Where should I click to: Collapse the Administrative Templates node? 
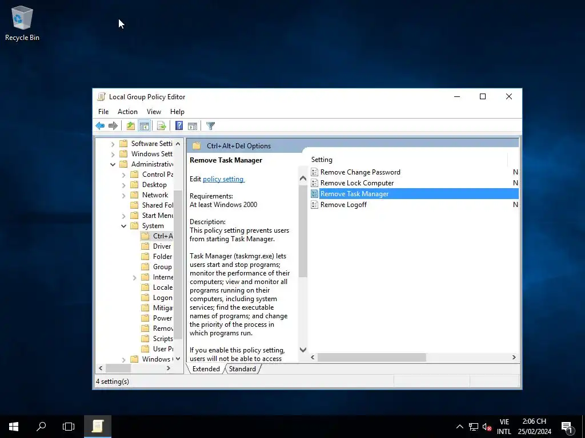click(113, 164)
